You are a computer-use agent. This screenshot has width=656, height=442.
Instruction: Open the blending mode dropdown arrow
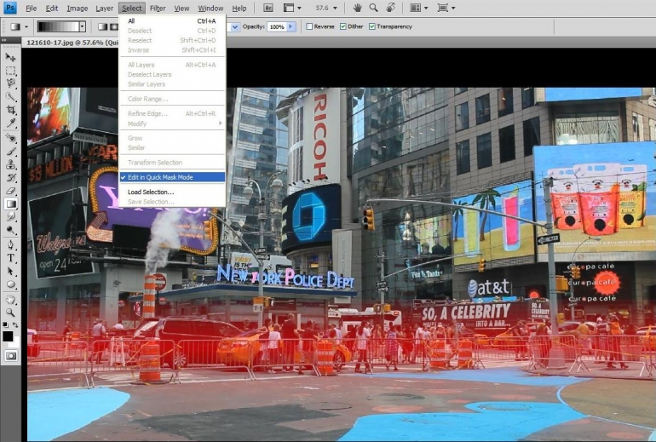[x=235, y=26]
